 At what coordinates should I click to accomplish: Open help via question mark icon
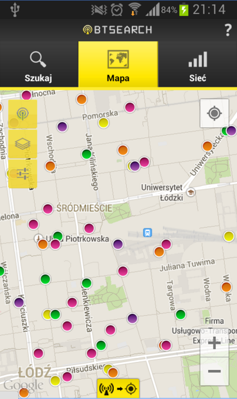pyautogui.click(x=228, y=30)
